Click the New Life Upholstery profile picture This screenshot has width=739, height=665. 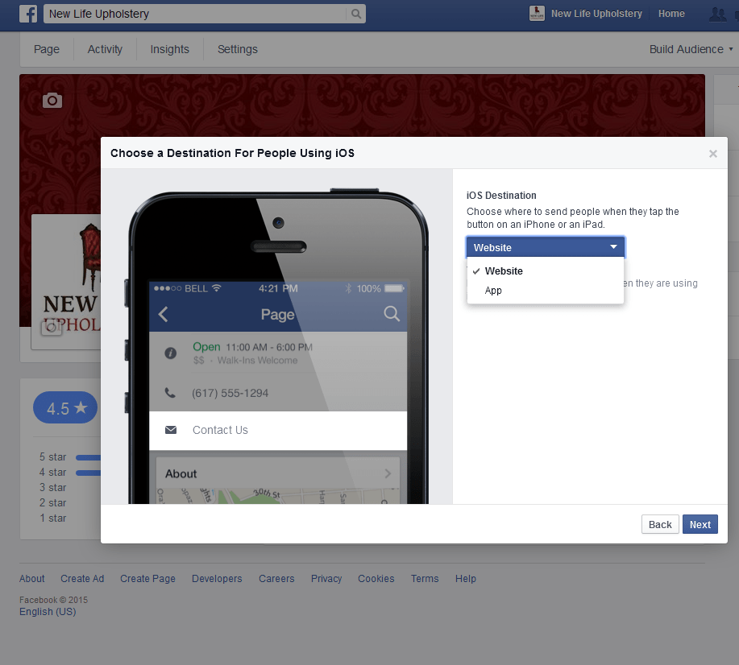click(x=66, y=282)
